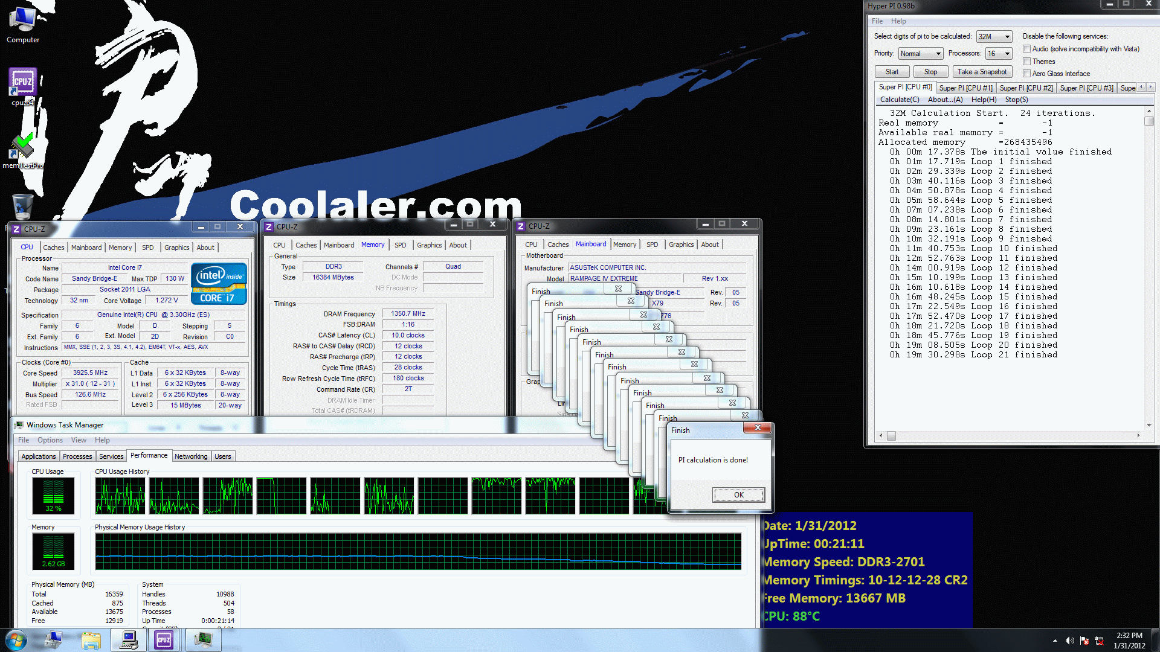Open the Priority dropdown showing Normal
Viewport: 1160px width, 652px height.
coord(920,54)
